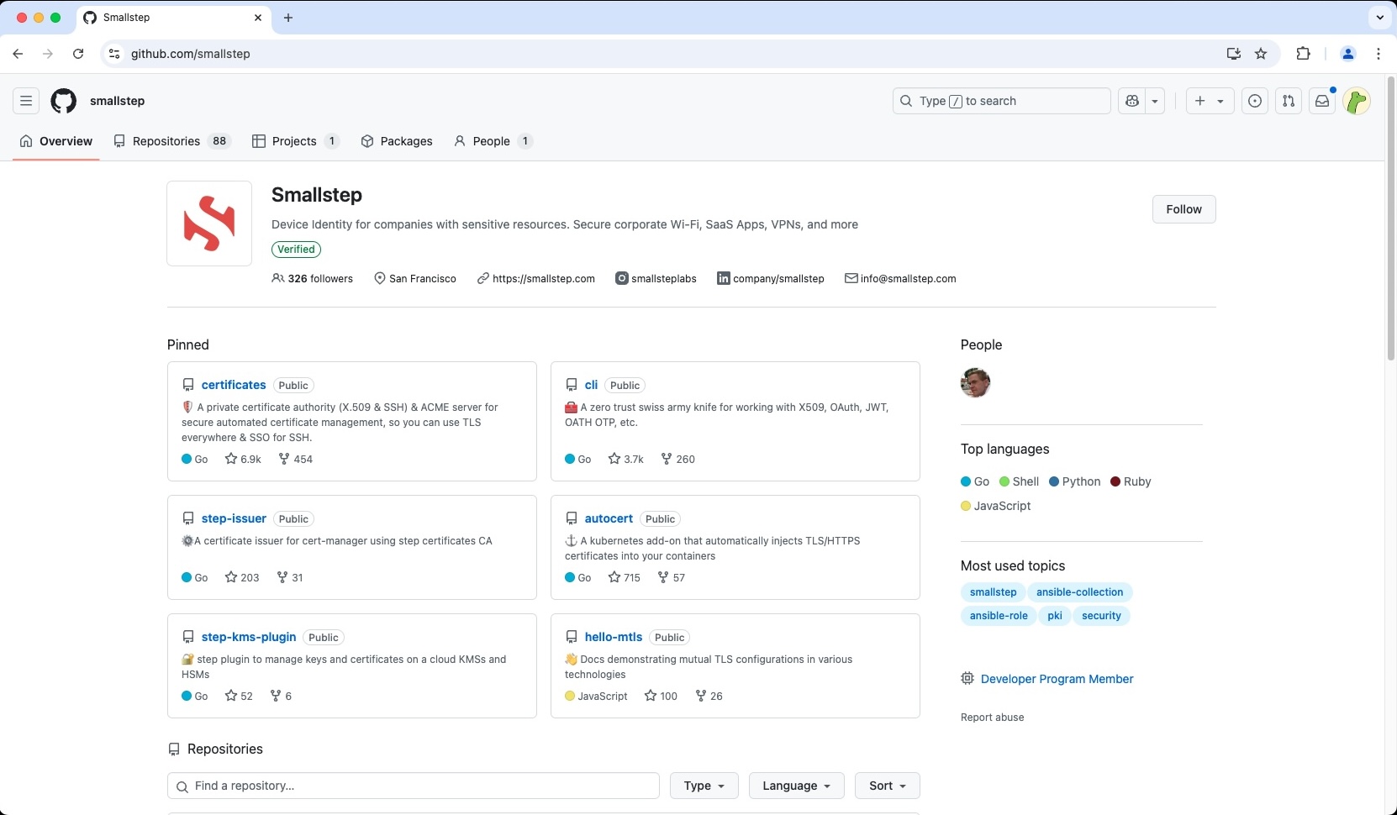The image size is (1397, 815).
Task: Open the certificates repository link
Action: tap(234, 385)
